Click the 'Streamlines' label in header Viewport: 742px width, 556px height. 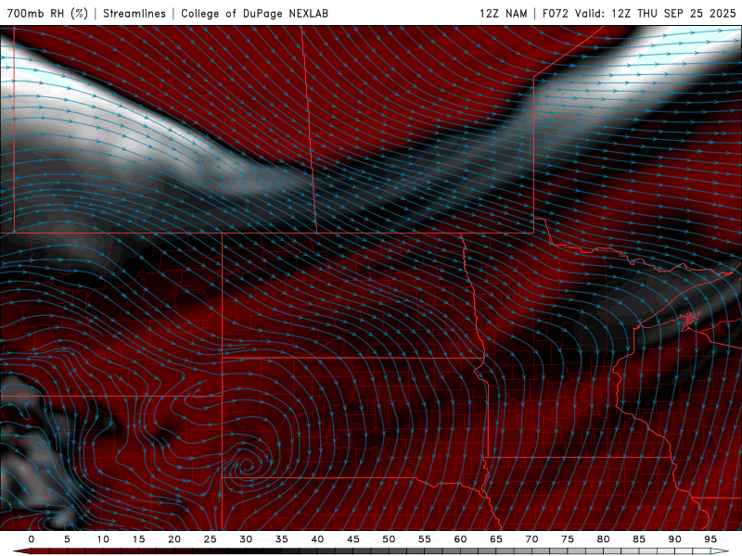coord(134,13)
